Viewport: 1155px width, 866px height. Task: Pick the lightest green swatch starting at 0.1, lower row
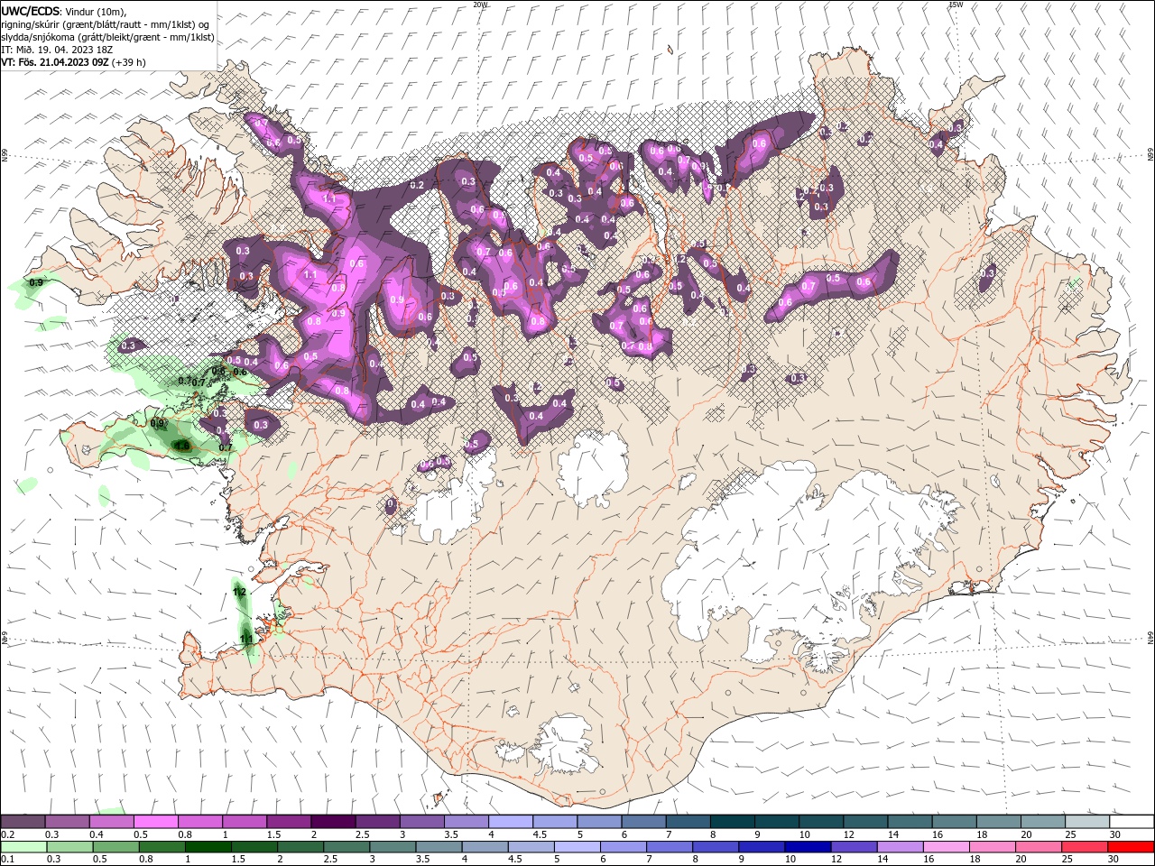24,847
